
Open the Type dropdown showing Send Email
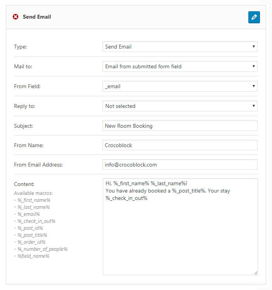[180, 47]
